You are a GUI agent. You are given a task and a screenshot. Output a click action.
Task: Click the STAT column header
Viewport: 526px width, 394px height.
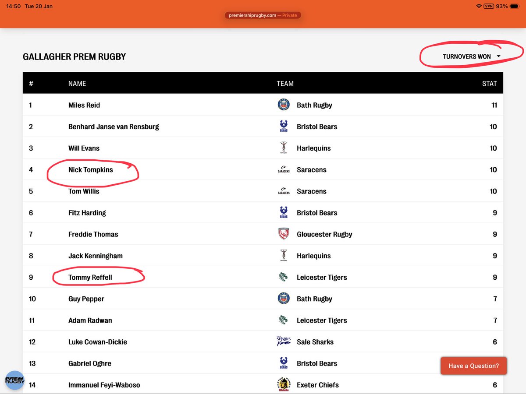tap(490, 83)
